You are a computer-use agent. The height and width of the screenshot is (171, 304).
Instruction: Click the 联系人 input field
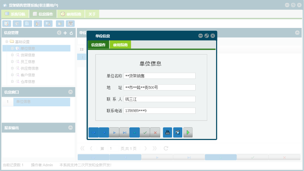click(x=159, y=99)
